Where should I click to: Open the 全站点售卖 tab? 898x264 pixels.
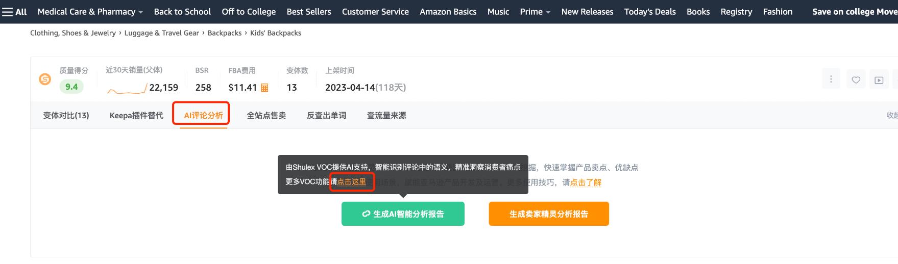(x=266, y=116)
